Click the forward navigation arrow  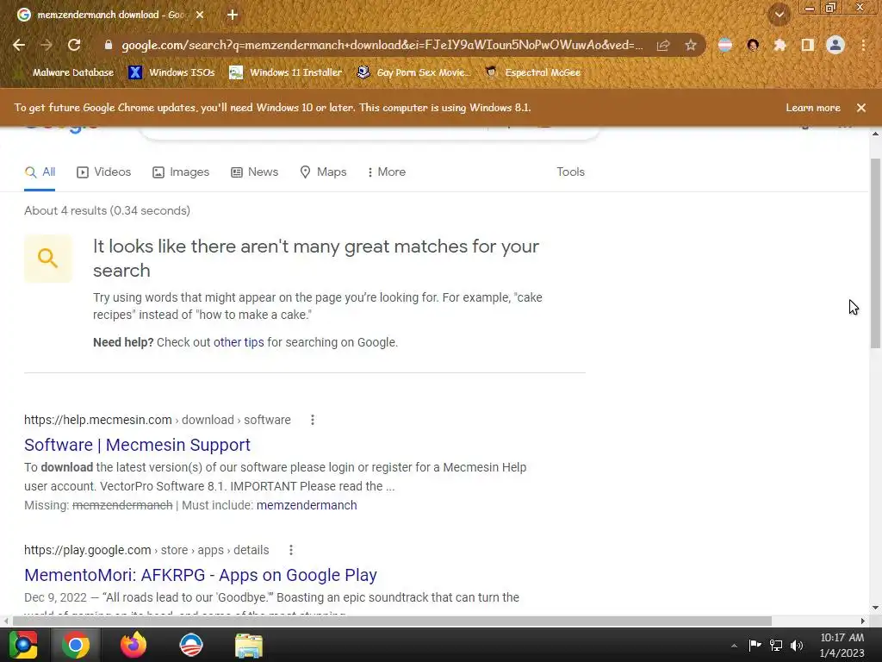(x=47, y=45)
